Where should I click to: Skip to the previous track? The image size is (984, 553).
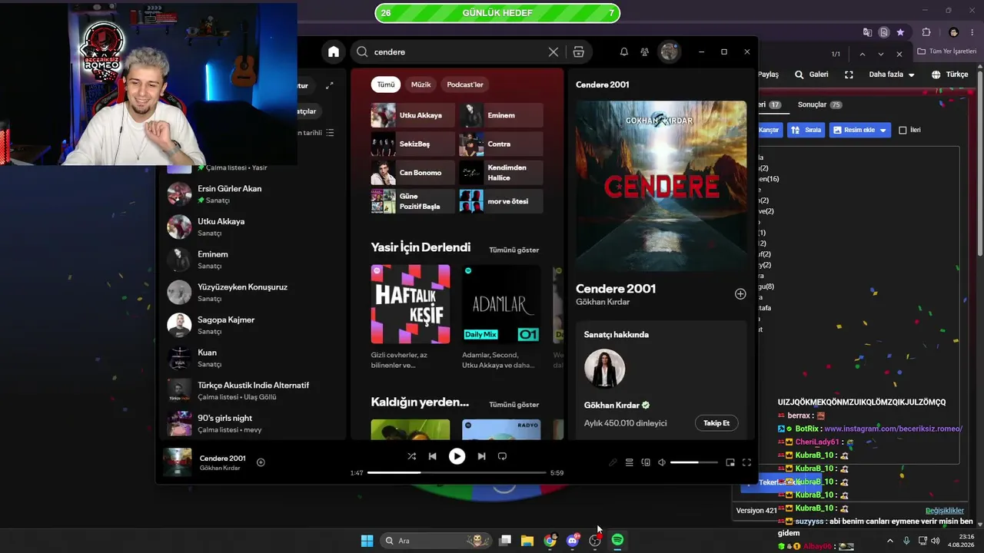click(432, 456)
